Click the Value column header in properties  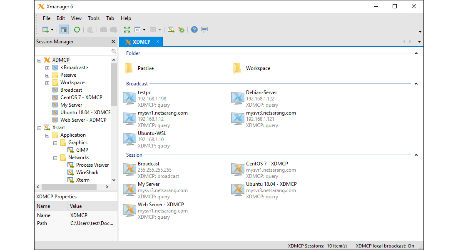92,206
